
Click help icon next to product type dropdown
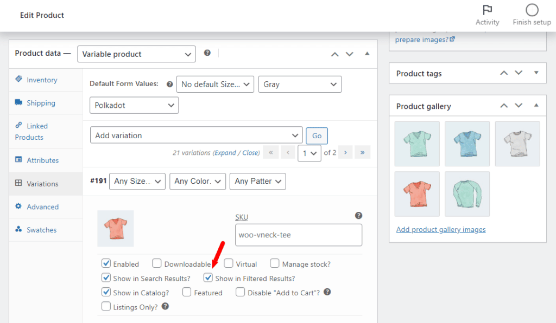point(207,53)
